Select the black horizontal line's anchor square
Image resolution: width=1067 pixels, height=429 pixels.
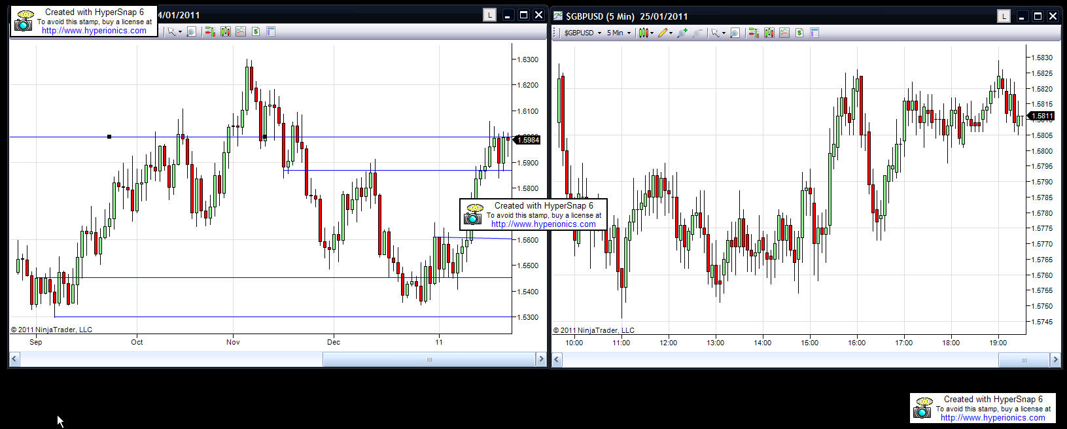[x=109, y=137]
